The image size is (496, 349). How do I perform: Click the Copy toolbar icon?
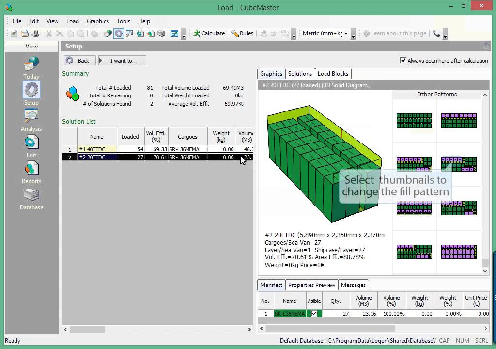[x=70, y=33]
